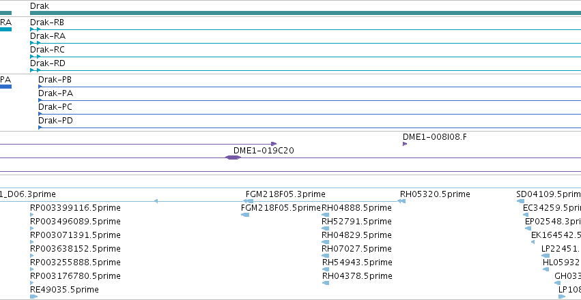Click the RP003255888.5prime EST label
The width and height of the screenshot is (581, 300).
click(x=75, y=262)
